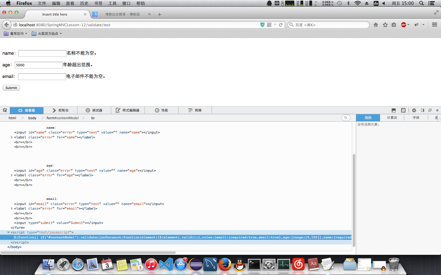Open Notification Center in menu bar
Viewport: 441px width, 275px height.
(432, 3)
